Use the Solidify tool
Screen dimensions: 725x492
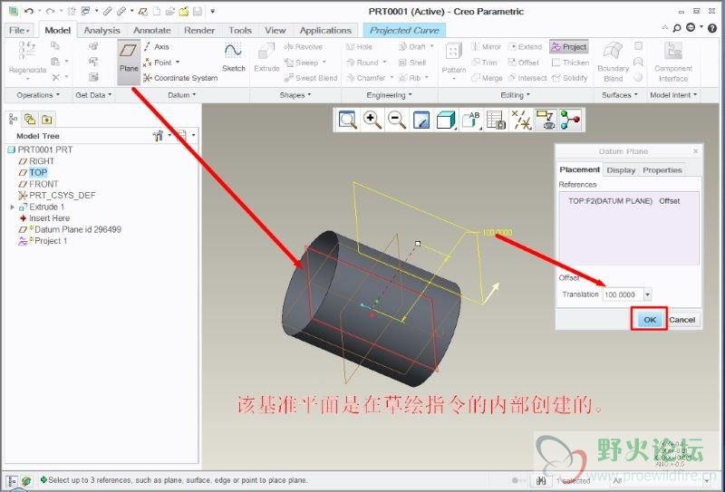570,78
